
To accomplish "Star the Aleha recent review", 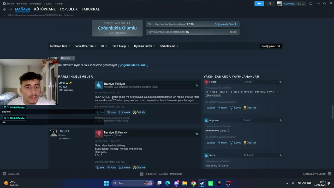I will pos(281,155).
